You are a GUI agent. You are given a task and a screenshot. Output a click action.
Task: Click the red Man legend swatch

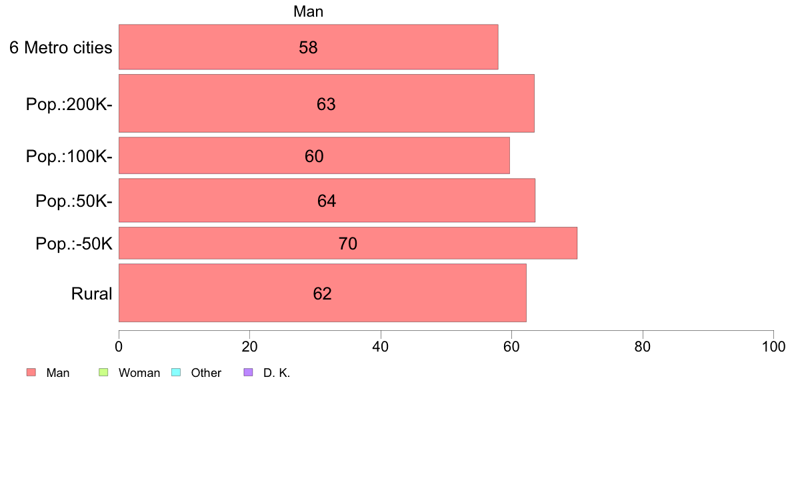(31, 373)
